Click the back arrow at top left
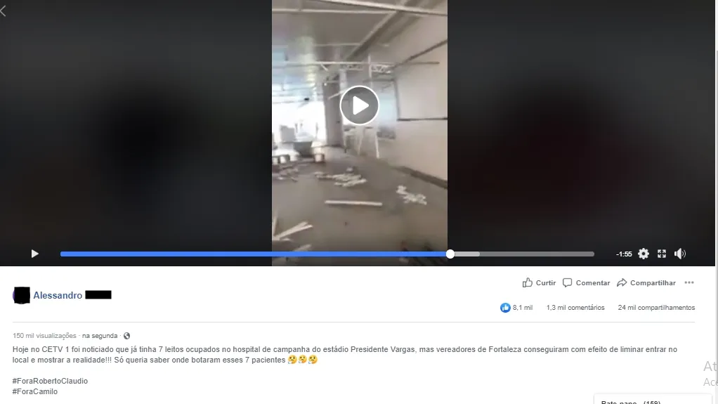The height and width of the screenshot is (404, 718). pyautogui.click(x=4, y=11)
